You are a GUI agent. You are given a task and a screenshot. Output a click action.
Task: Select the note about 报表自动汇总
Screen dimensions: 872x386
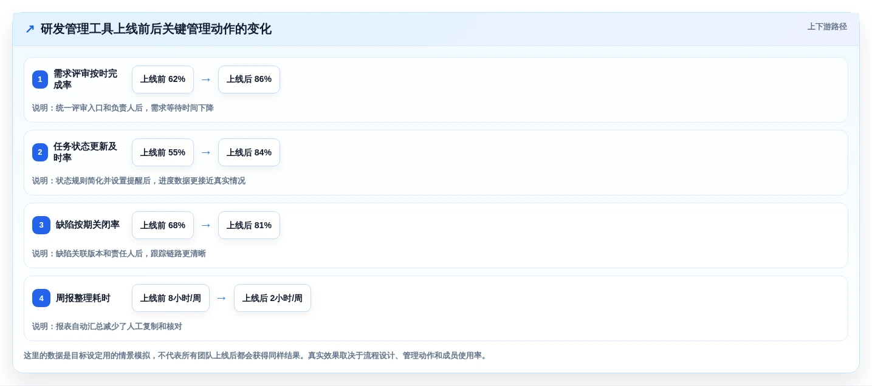107,327
